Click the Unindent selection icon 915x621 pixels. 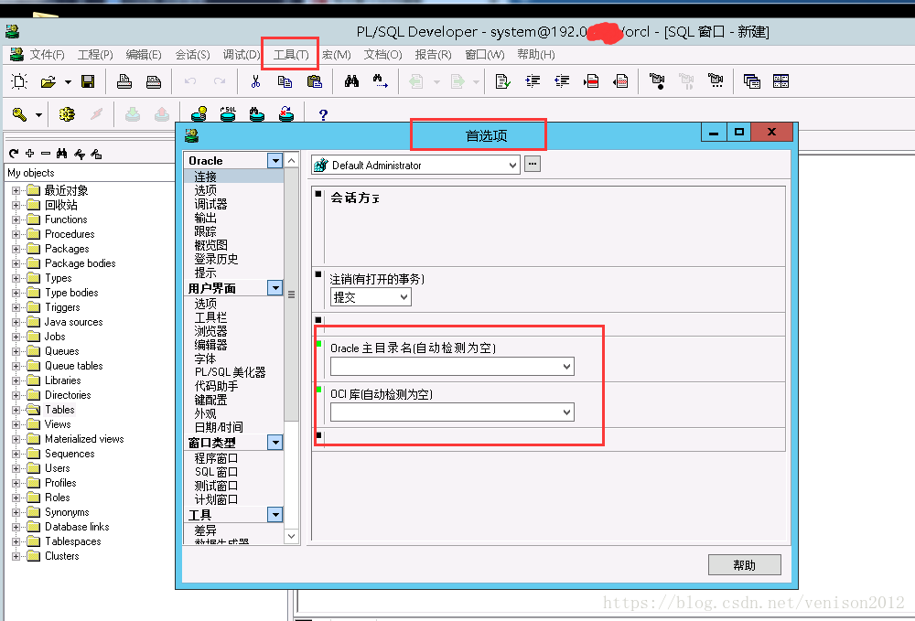point(562,81)
